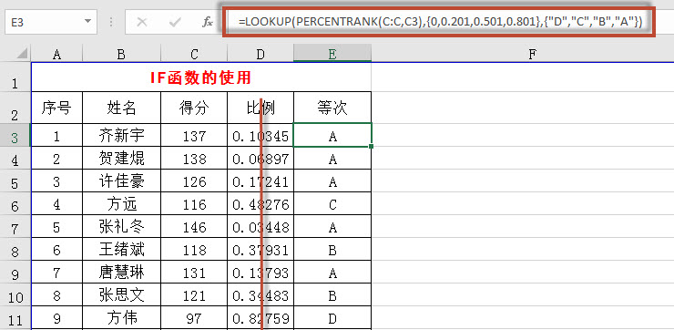This screenshot has height=330, width=674.
Task: Select score cell 121
Action: [194, 294]
